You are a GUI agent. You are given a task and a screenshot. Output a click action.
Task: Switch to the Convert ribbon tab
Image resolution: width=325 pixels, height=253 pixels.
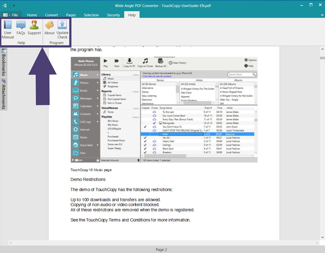[52, 15]
